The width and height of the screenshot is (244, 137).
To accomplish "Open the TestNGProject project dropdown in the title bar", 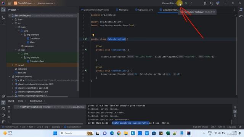I will pyautogui.click(x=24, y=3).
